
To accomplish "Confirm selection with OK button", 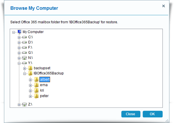I will 153,114.
